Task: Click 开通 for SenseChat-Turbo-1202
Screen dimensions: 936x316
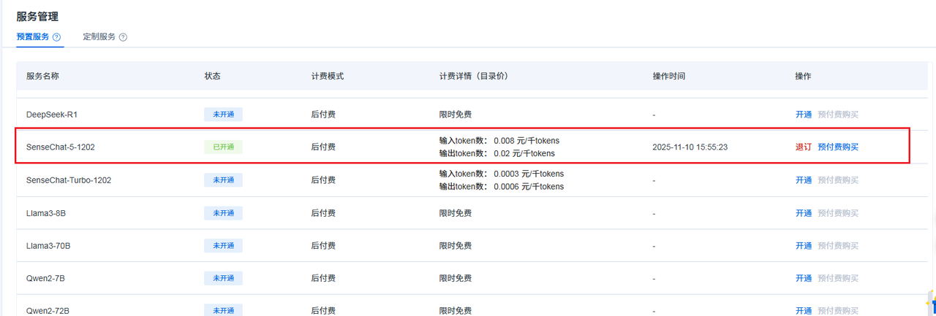Action: pos(804,180)
